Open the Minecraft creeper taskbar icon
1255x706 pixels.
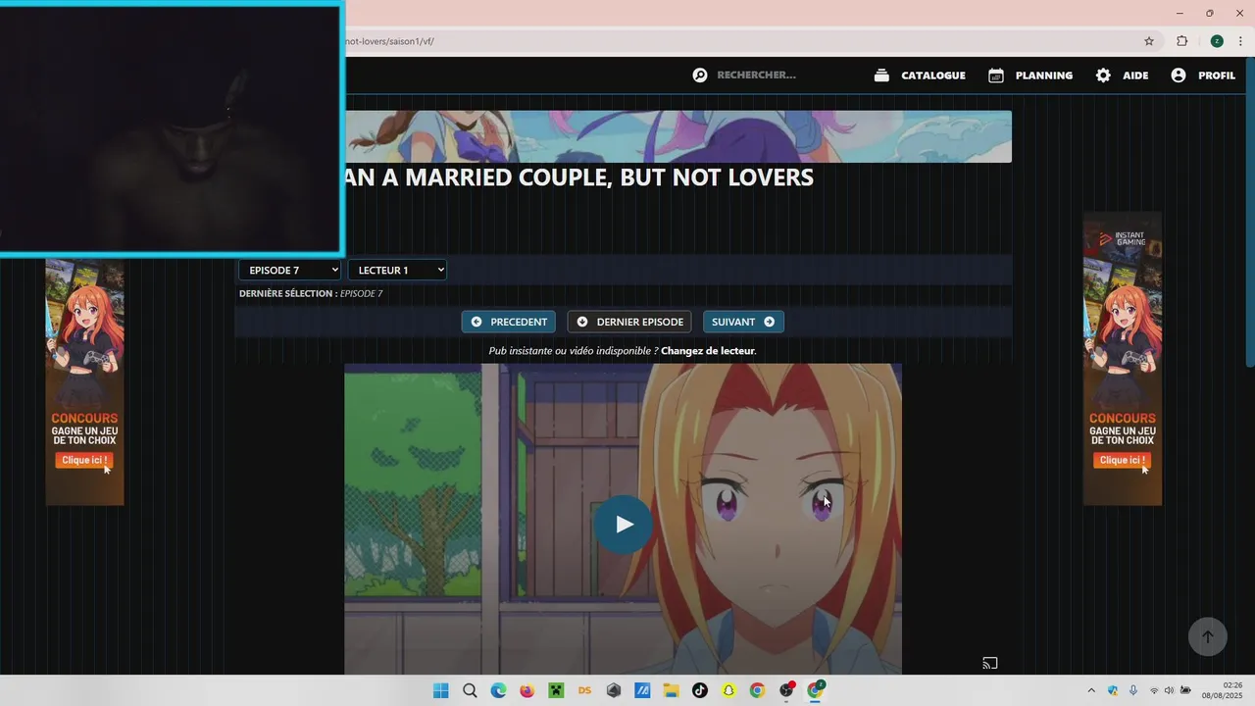556,690
